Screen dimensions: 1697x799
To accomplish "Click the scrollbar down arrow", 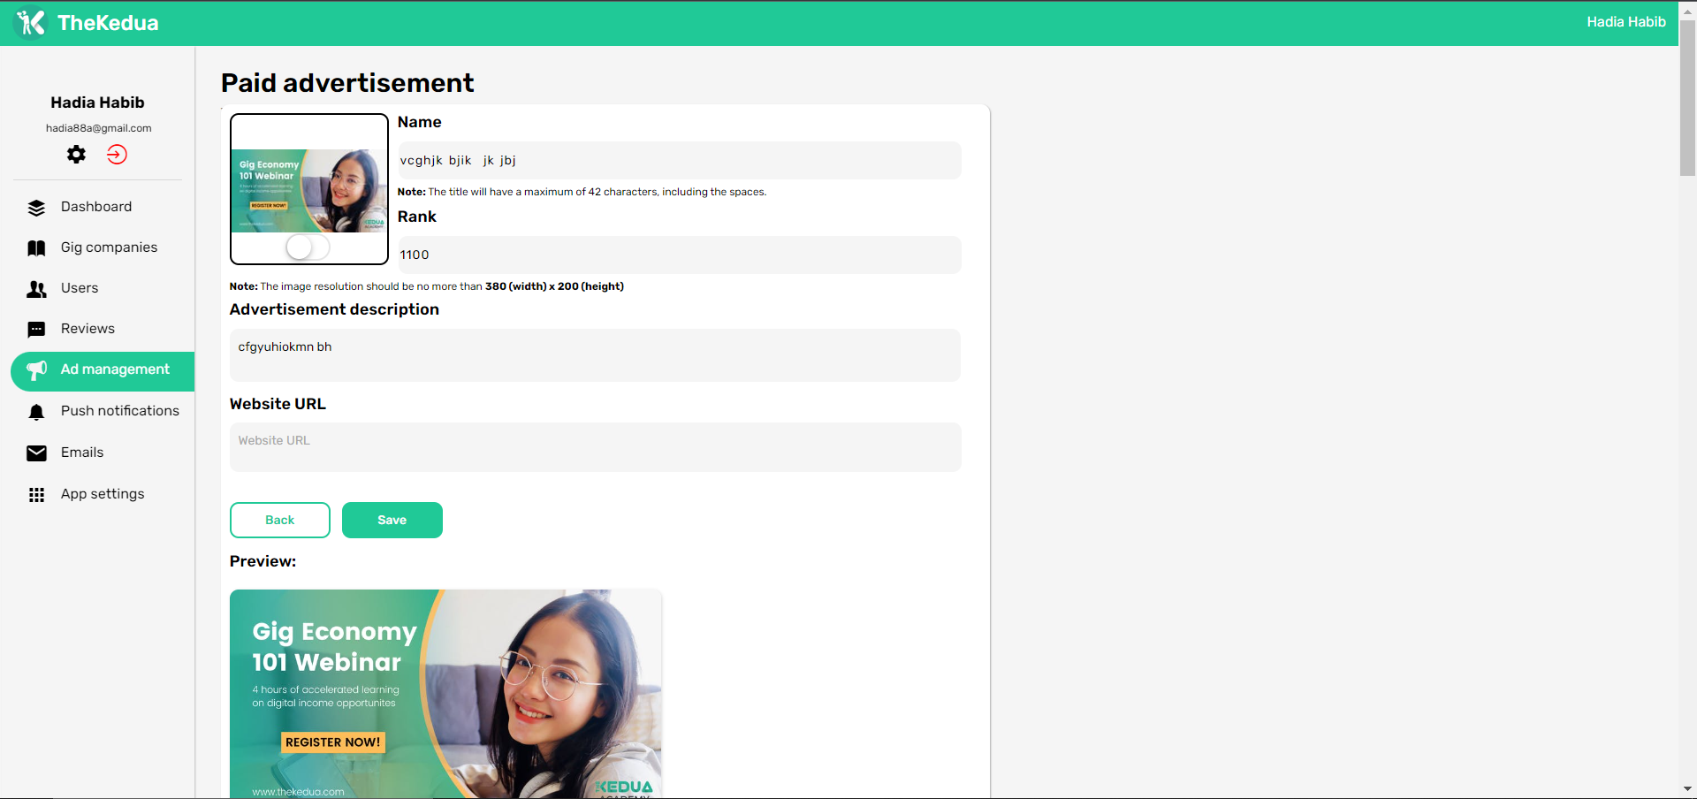I will 1687,789.
